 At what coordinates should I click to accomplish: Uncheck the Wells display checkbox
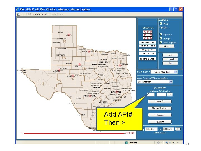[x=161, y=23]
